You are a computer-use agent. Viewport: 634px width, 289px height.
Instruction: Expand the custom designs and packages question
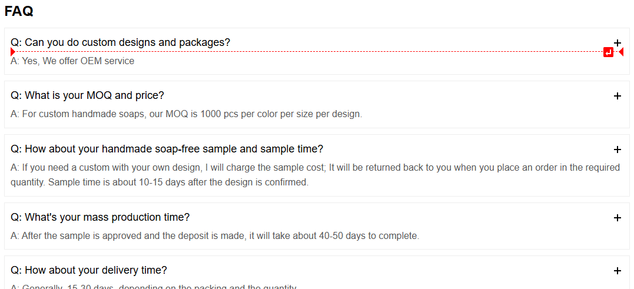[x=617, y=42]
